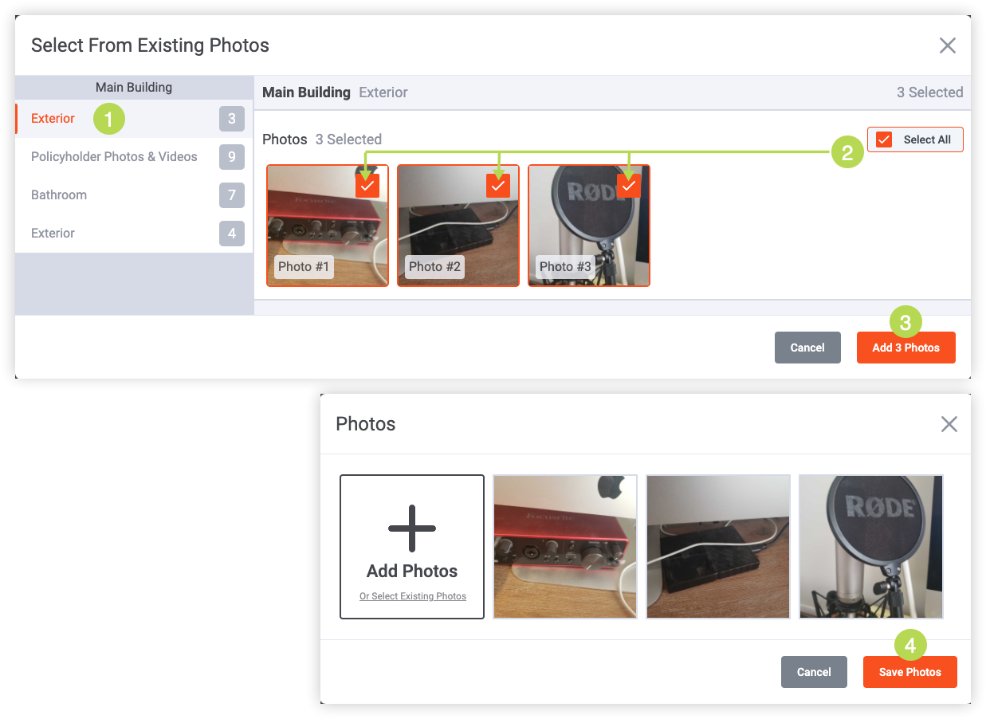The height and width of the screenshot is (719, 986).
Task: Close the Select From Existing Photos dialog
Action: click(947, 45)
